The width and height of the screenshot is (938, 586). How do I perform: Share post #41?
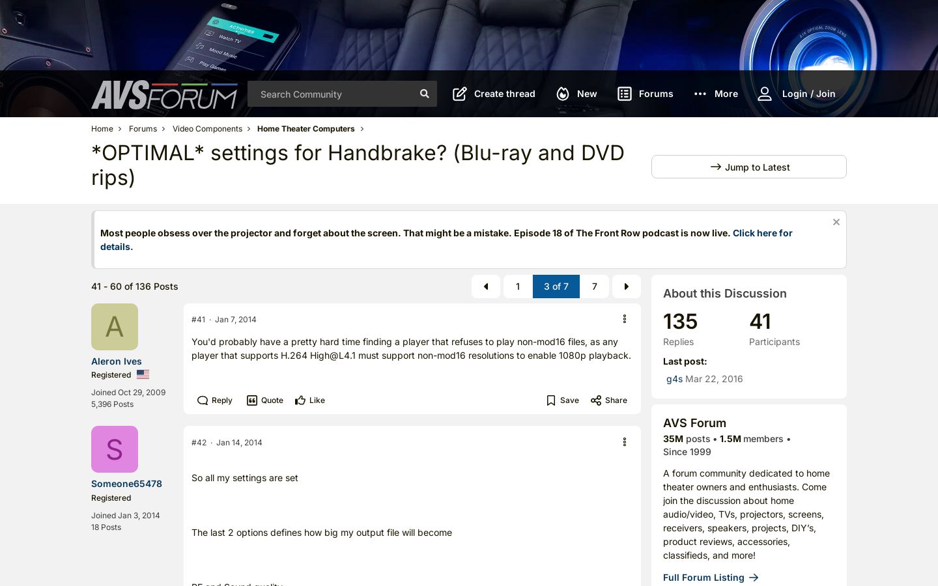(609, 400)
